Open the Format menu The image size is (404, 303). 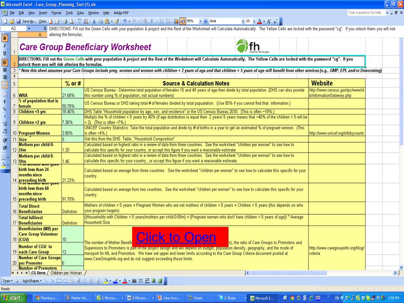(56, 13)
